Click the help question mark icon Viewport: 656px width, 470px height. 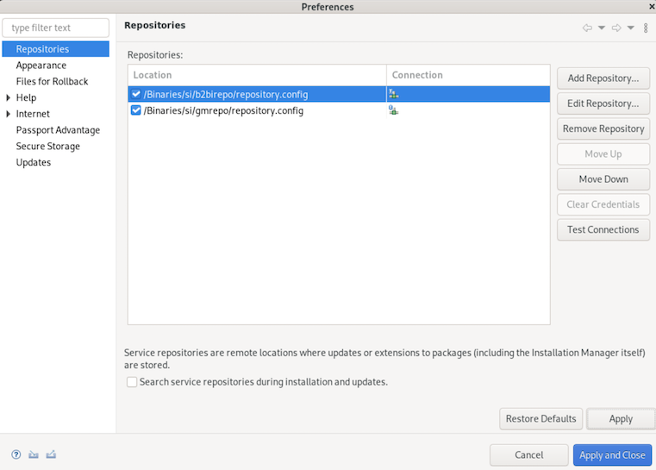coord(16,454)
